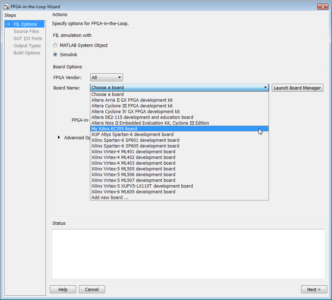Pick Xilinx Virtex-5 ML505 development board

point(179,169)
